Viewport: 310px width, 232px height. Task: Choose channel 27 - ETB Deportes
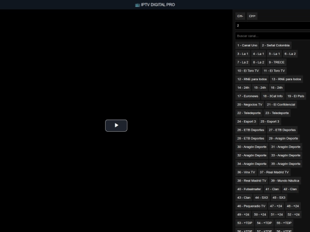click(282, 130)
